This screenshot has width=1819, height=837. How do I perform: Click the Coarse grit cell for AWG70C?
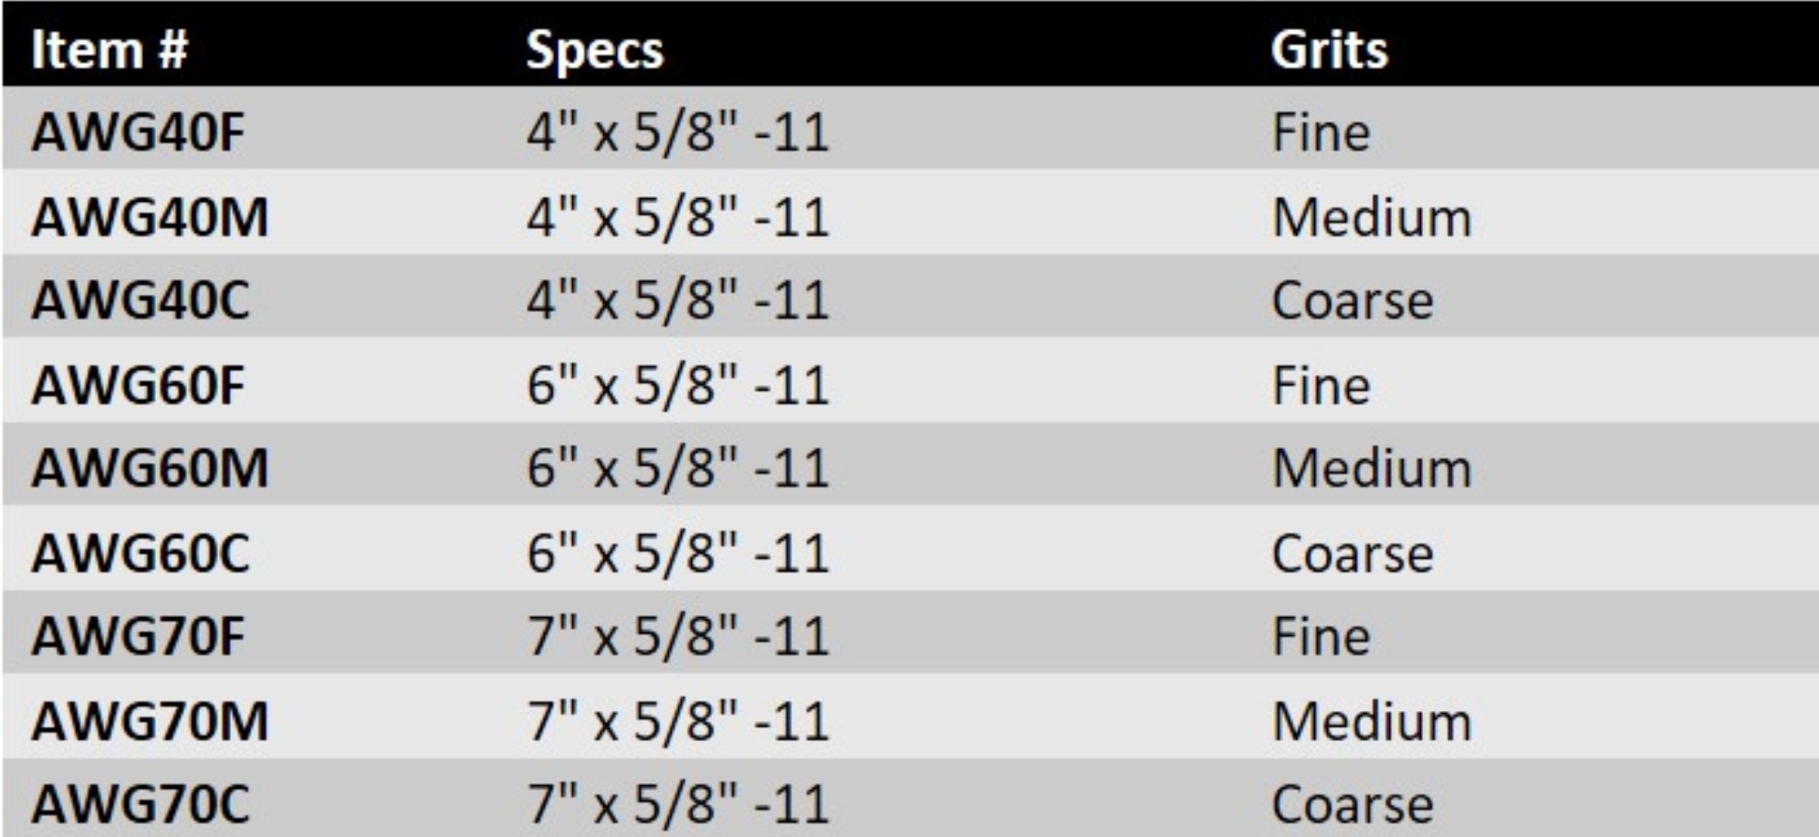click(1353, 804)
